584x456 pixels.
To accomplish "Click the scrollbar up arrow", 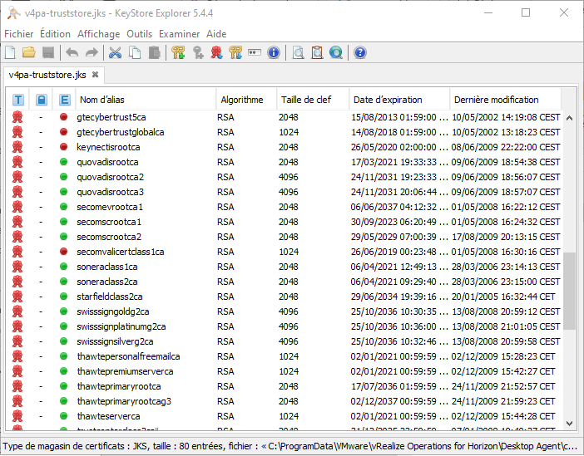I will tap(569, 118).
